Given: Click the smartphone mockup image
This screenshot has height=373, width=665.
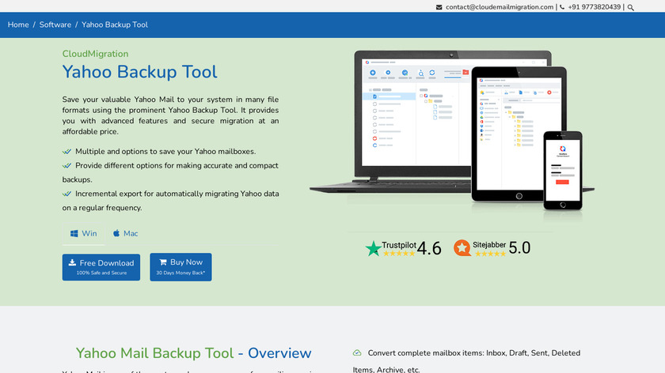Looking at the screenshot, I should pyautogui.click(x=562, y=171).
